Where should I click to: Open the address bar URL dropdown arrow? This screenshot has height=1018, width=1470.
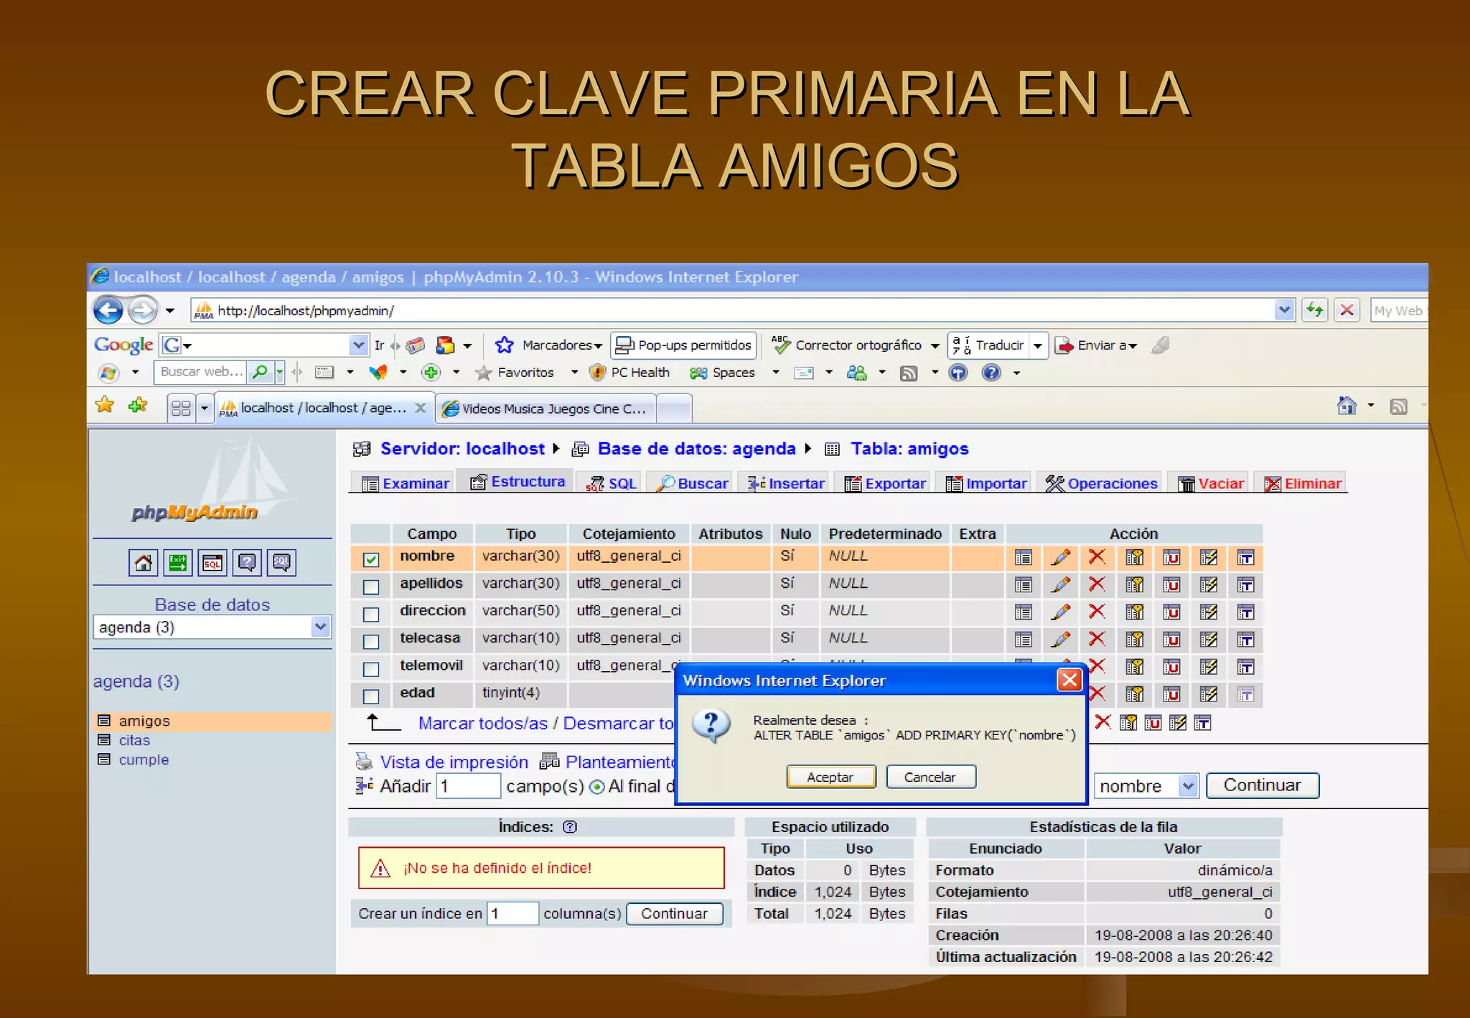click(1283, 310)
